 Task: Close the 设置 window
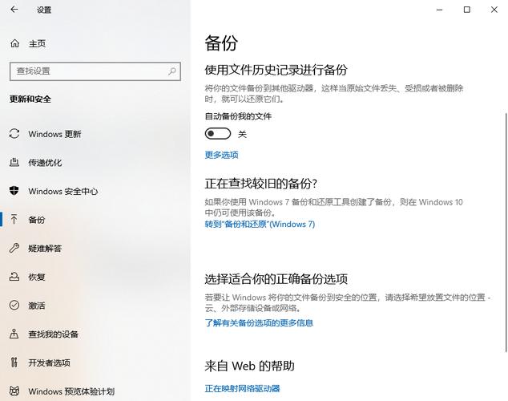pos(494,10)
